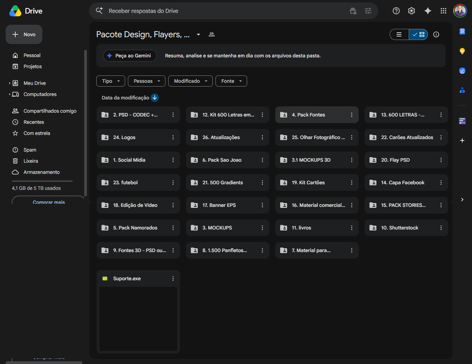
Task: Switch to list layout view
Action: point(399,34)
